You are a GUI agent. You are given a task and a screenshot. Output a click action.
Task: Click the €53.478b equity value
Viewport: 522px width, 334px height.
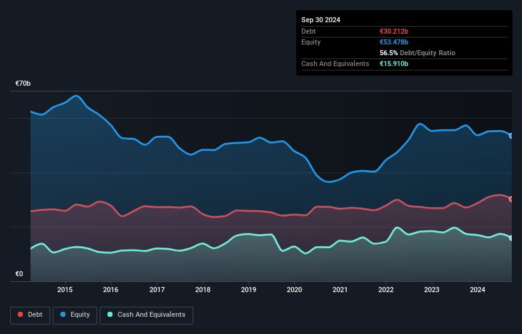[394, 42]
